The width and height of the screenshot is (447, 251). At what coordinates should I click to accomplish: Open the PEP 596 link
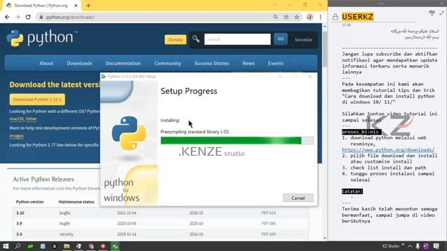268,223
